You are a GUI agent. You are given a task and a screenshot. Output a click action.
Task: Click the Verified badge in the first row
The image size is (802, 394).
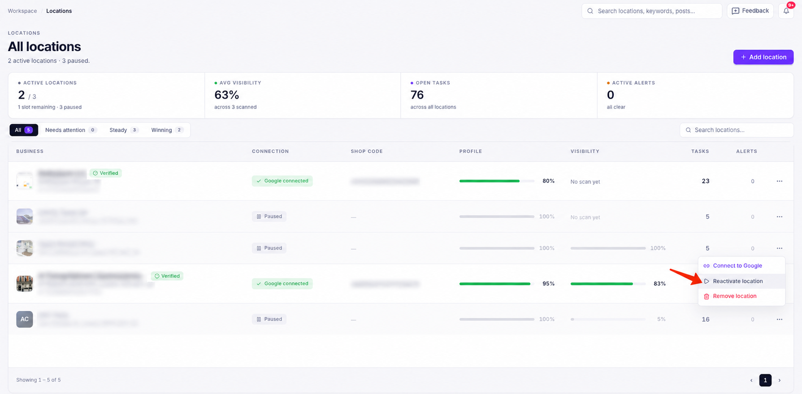[106, 173]
